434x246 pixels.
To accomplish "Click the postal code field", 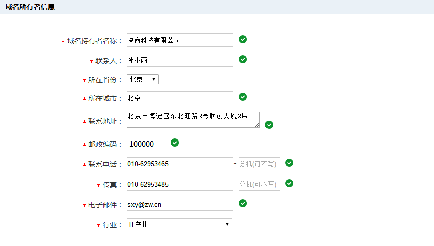I will point(146,144).
